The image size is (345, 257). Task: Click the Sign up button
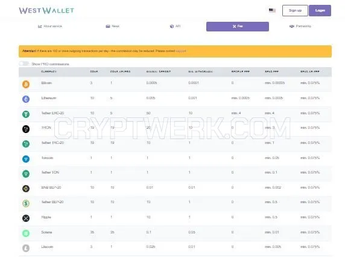tap(295, 10)
